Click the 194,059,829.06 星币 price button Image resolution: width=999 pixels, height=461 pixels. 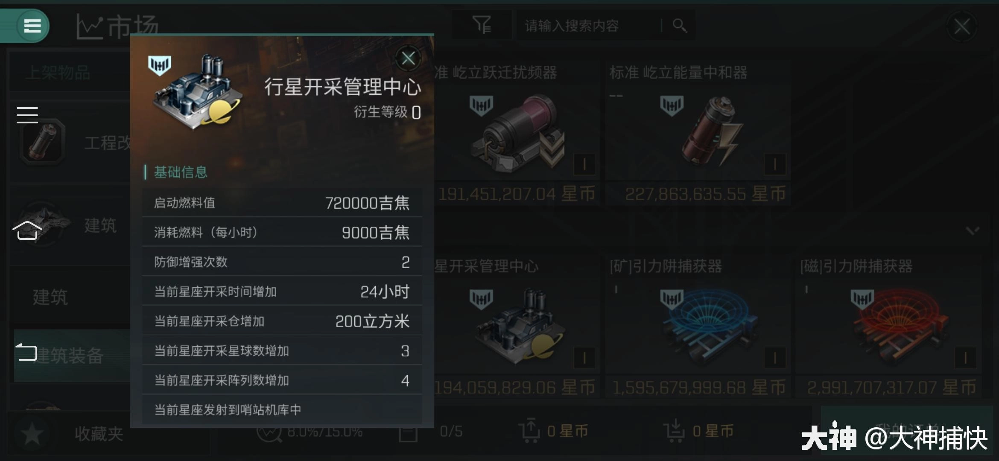tap(514, 388)
